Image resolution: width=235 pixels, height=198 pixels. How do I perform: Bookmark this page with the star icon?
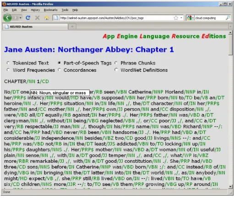[x=176, y=18]
